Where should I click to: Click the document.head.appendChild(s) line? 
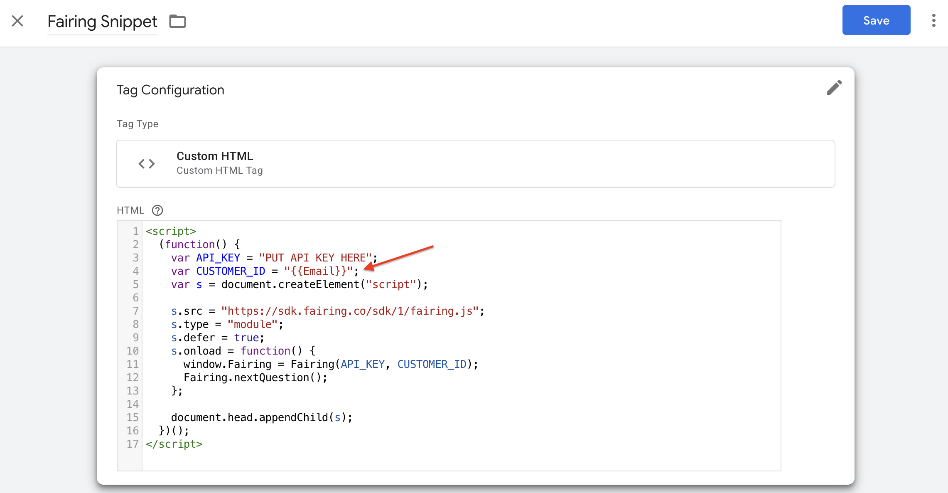click(262, 417)
